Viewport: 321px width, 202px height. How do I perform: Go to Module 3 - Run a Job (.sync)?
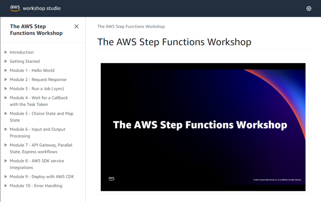[x=37, y=89]
